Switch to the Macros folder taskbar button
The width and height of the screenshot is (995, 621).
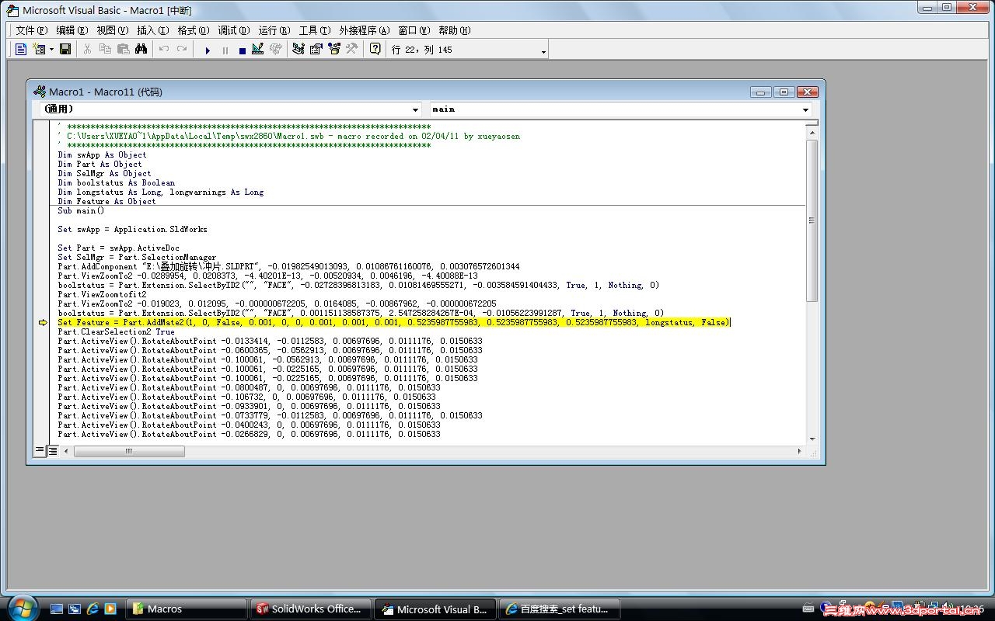click(x=188, y=609)
